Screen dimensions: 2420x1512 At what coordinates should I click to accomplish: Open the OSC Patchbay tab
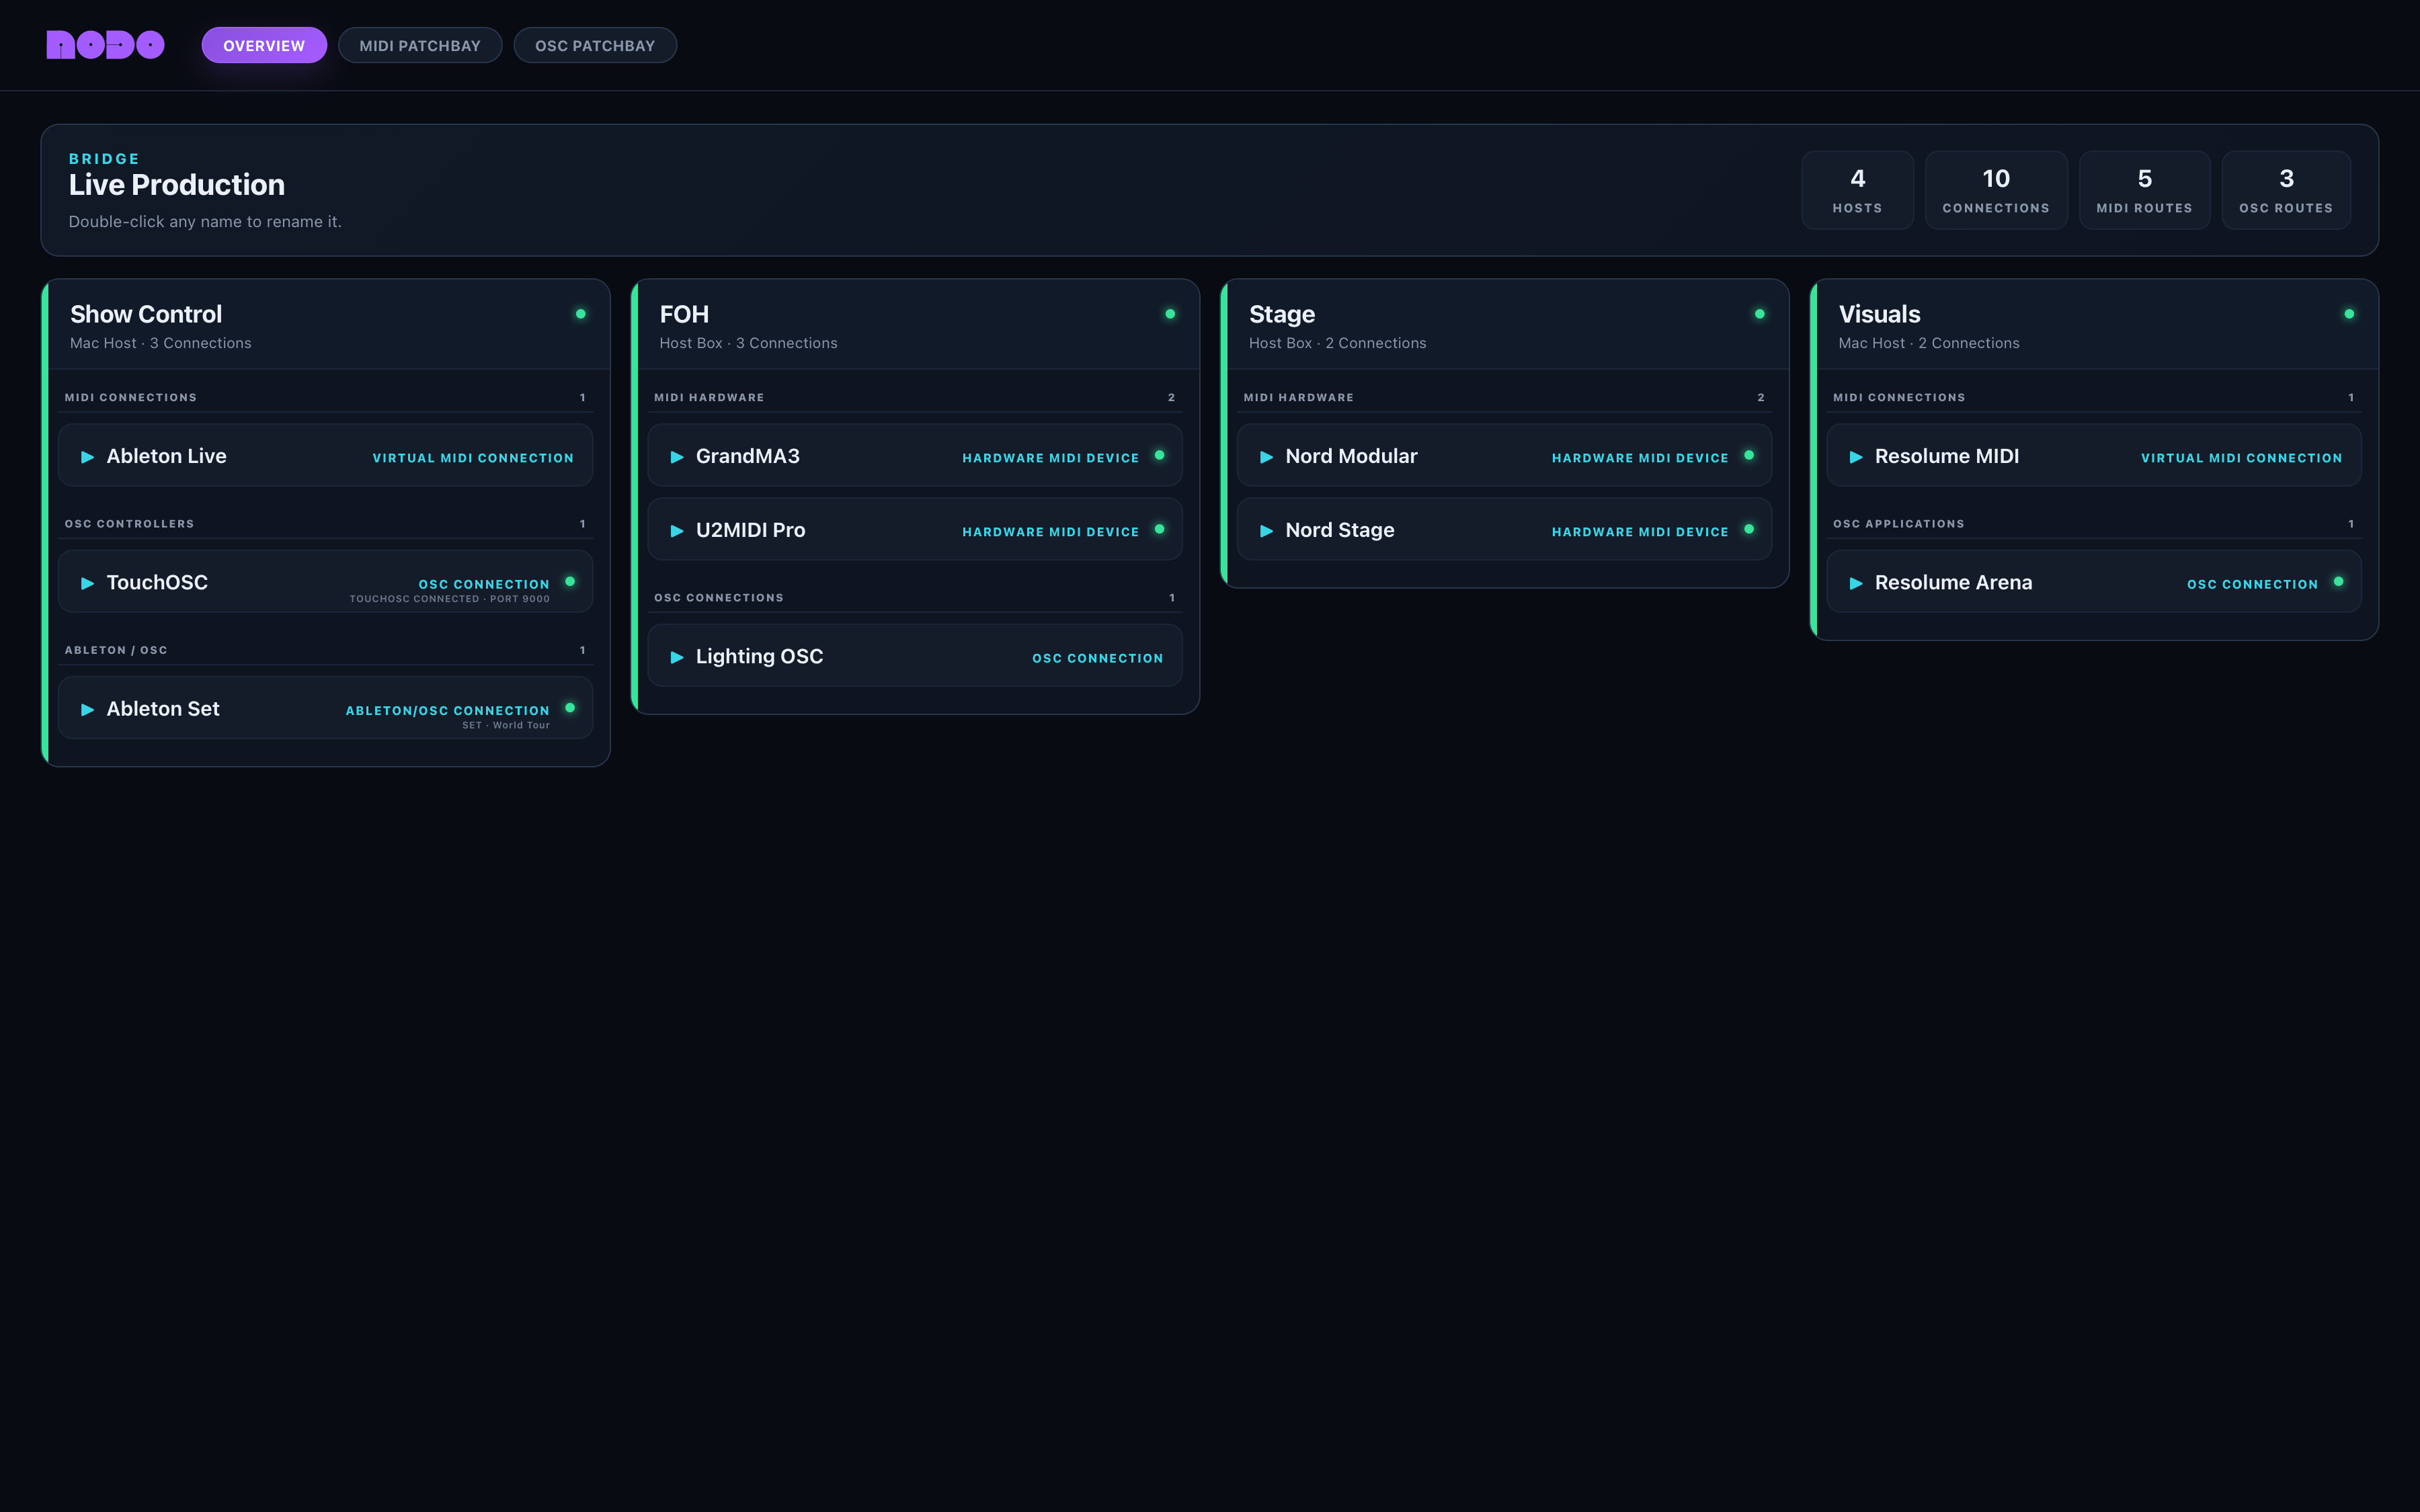click(595, 45)
